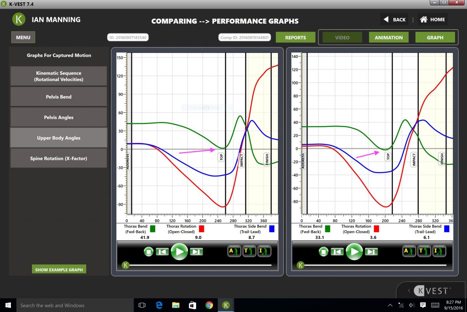This screenshot has height=312, width=467.
Task: Jump to Top position on left graph
Action: [x=249, y=251]
